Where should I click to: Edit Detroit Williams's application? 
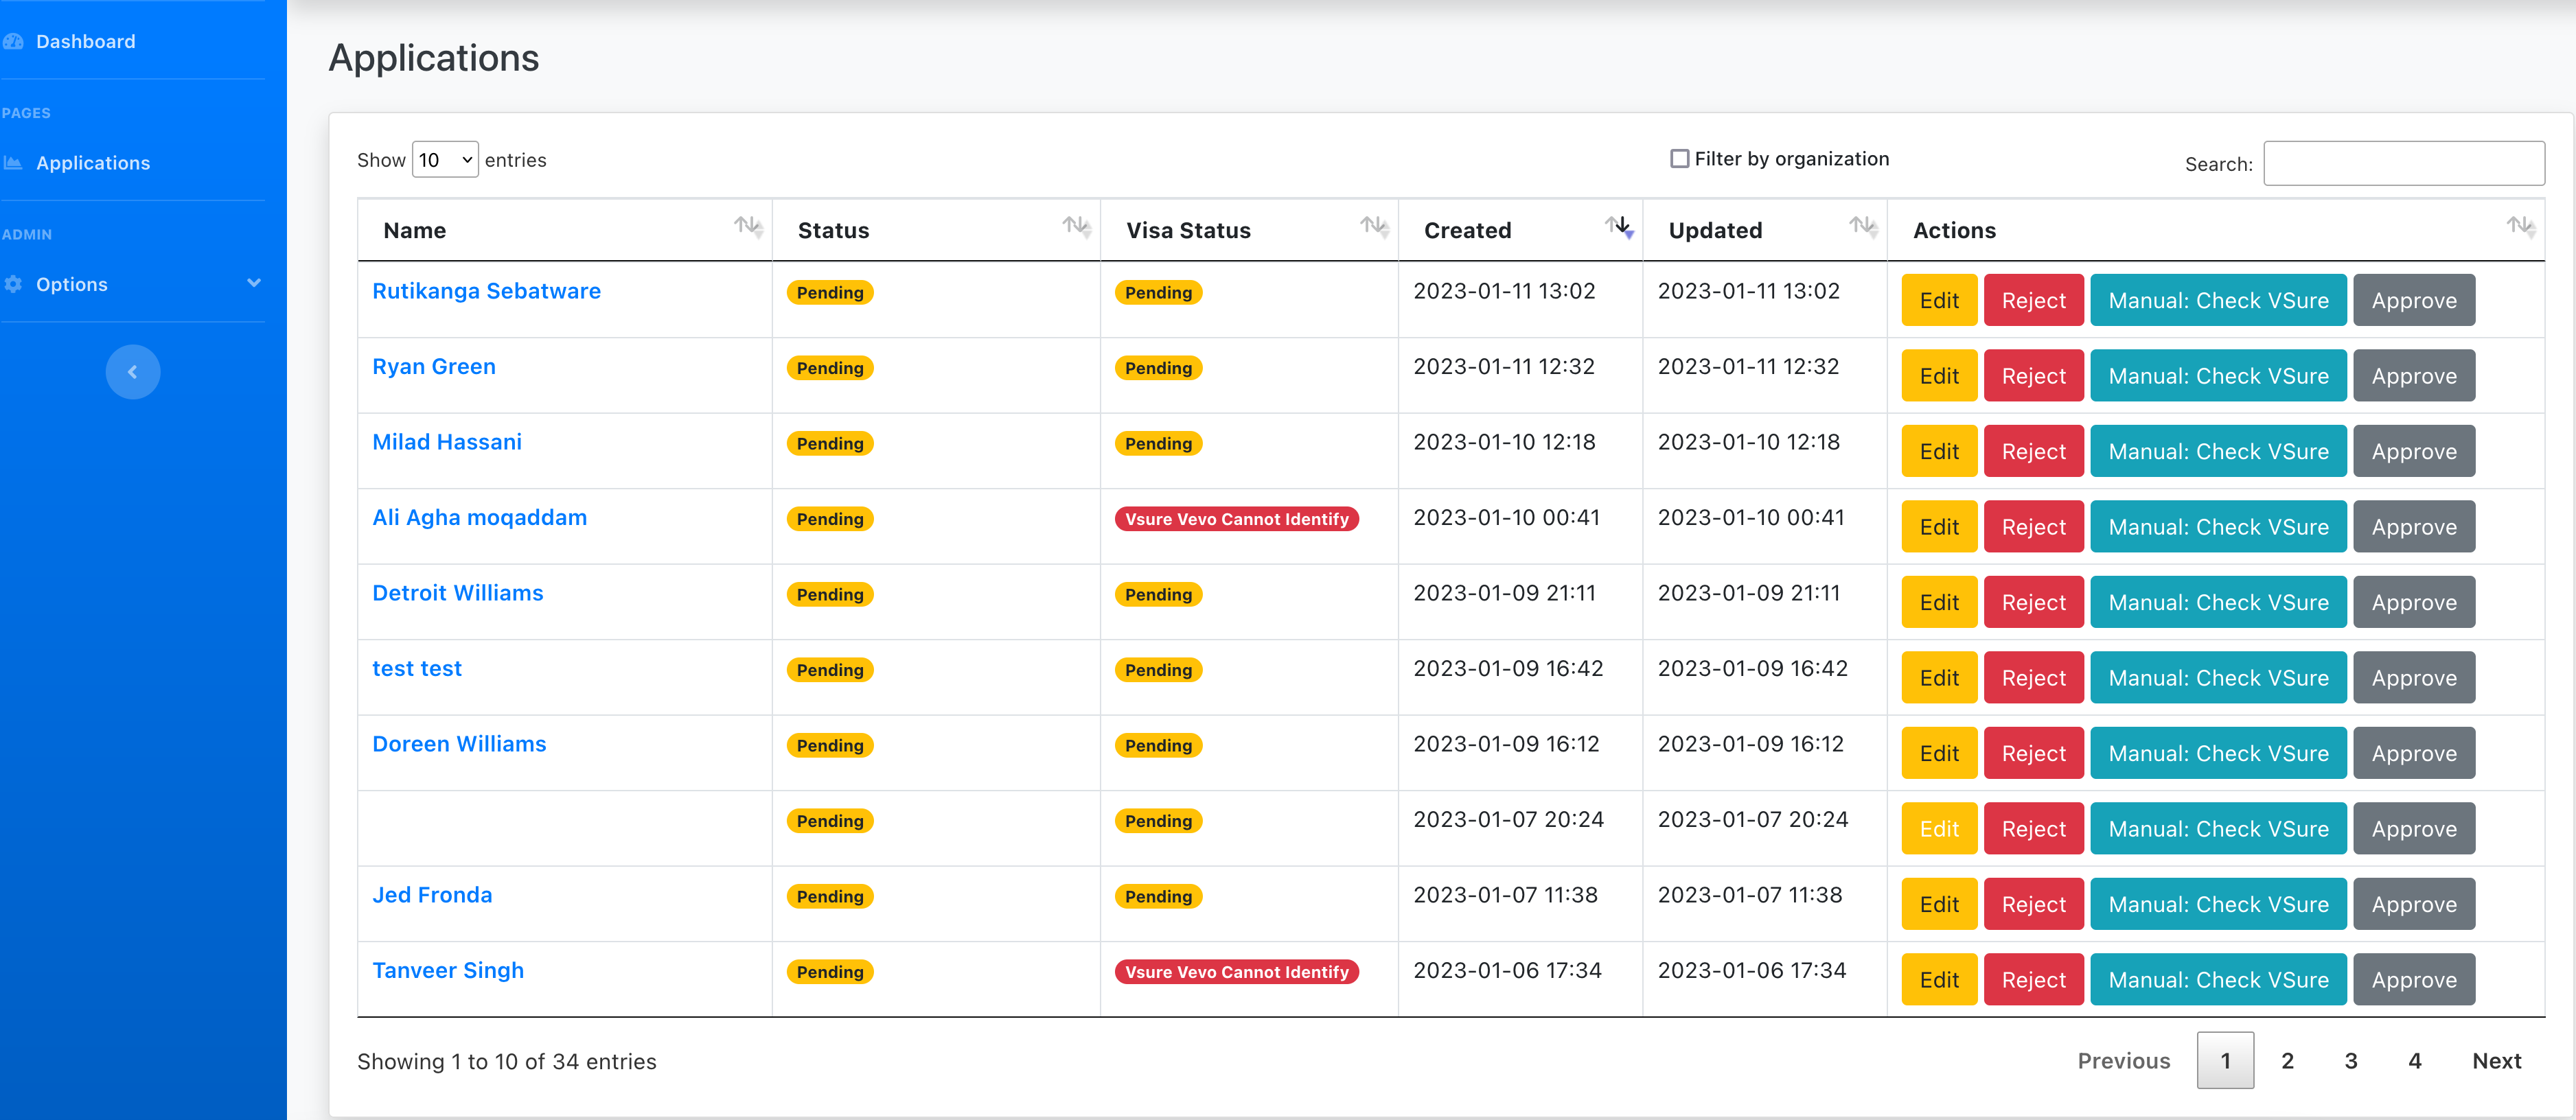point(1939,602)
